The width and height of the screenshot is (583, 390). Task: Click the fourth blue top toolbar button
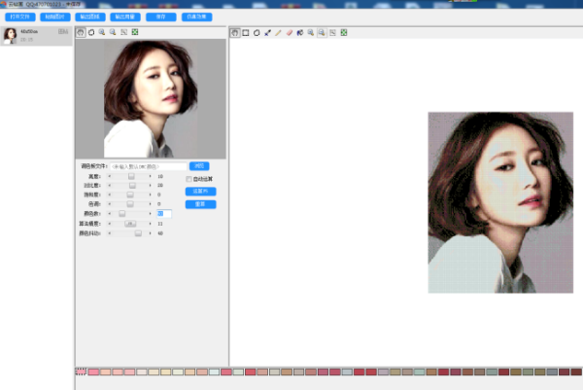125,18
